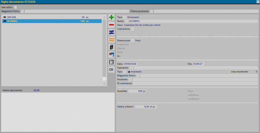Click the Data field 29/04/2026
This screenshot has width=260, height=133.
[130, 64]
